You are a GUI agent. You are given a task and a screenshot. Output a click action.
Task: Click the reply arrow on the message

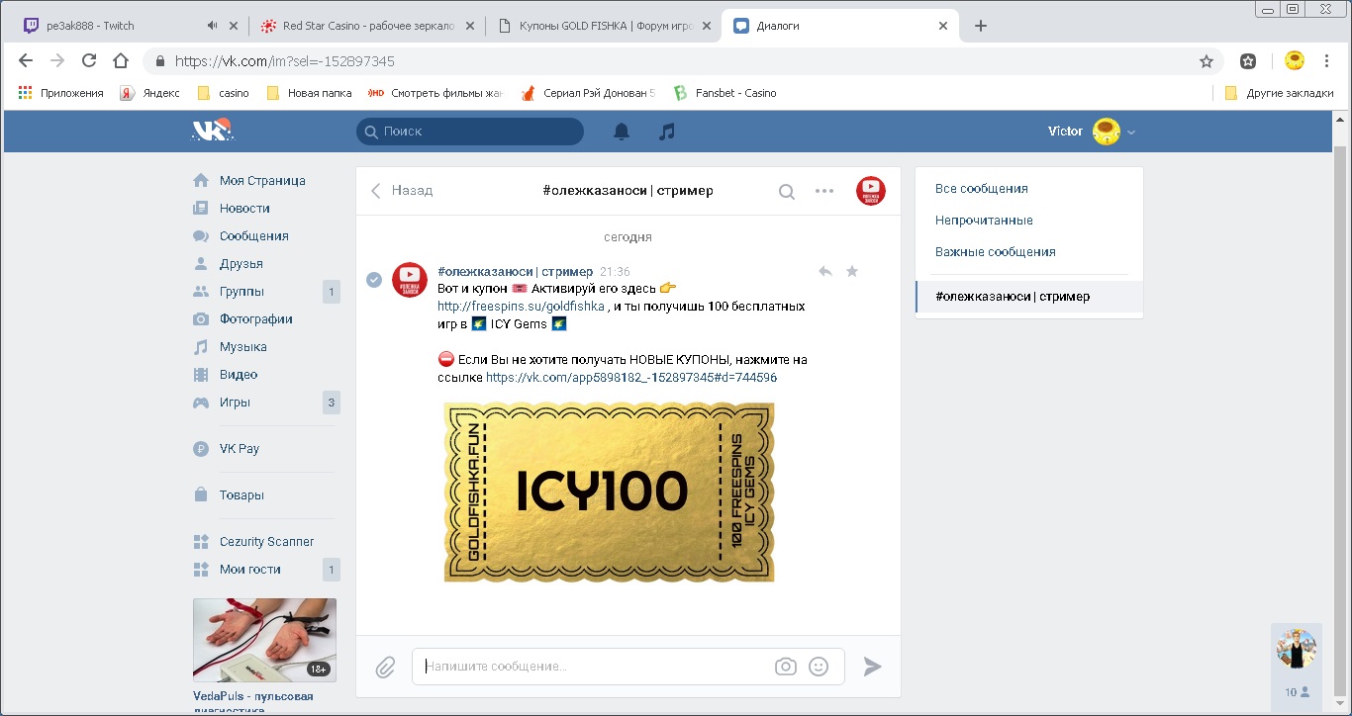(824, 271)
